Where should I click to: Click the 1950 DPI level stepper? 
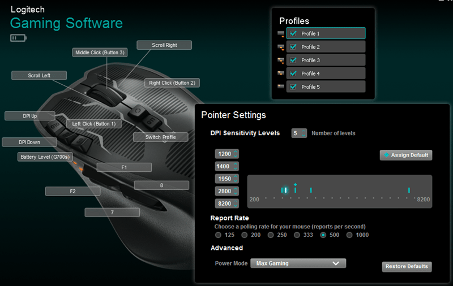point(236,179)
